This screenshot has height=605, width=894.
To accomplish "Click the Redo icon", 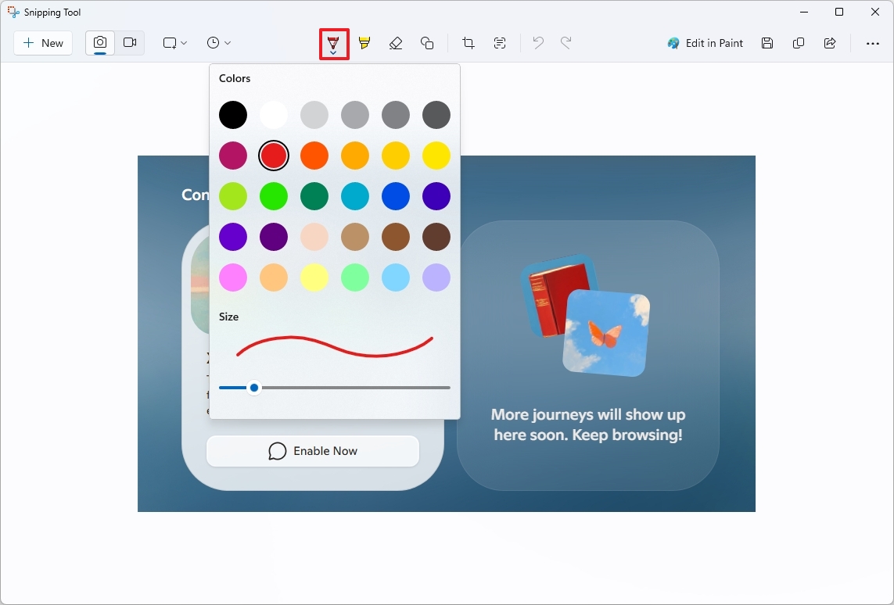I will point(566,43).
